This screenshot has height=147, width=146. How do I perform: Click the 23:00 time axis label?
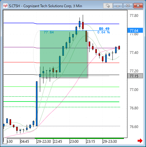click(74, 142)
